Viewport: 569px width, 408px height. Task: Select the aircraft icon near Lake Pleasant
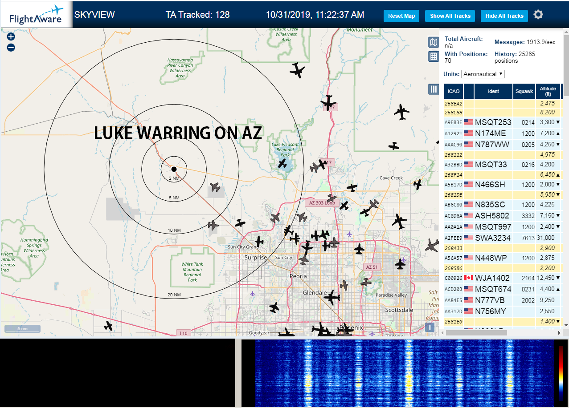tap(282, 163)
